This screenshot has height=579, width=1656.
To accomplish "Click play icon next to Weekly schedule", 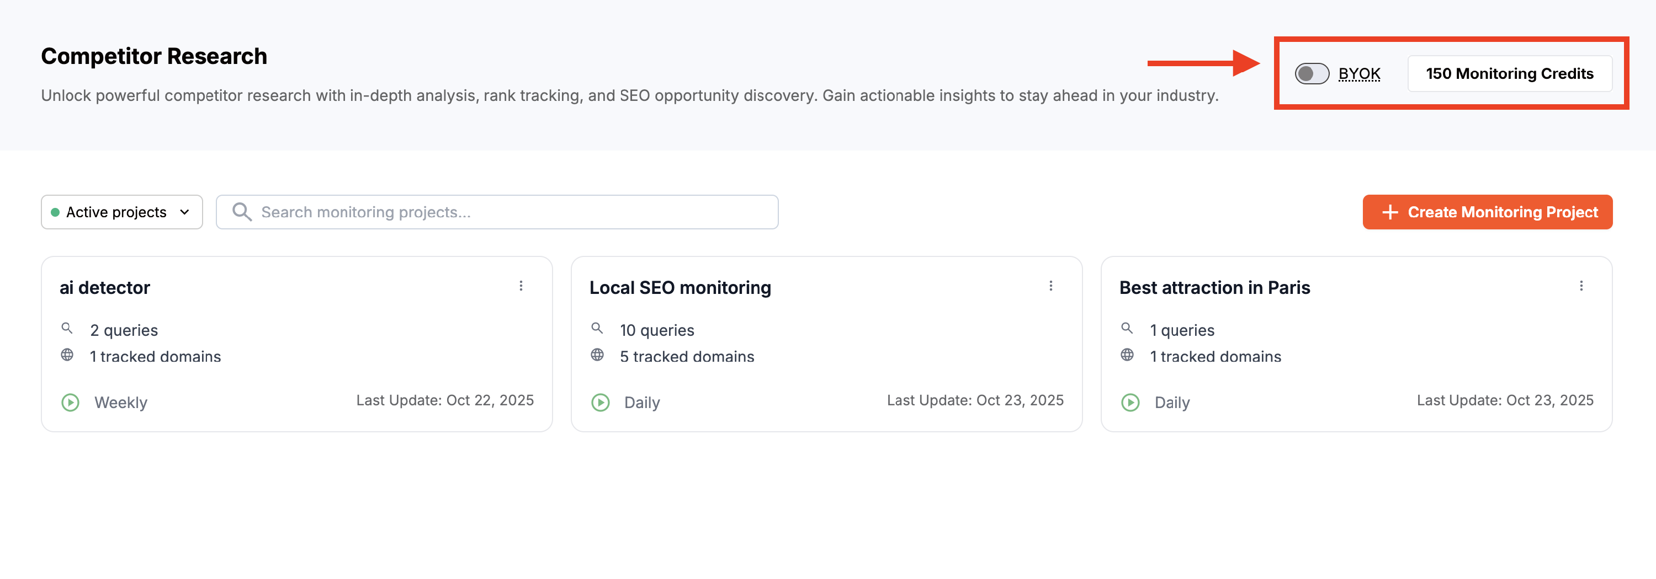I will [70, 403].
